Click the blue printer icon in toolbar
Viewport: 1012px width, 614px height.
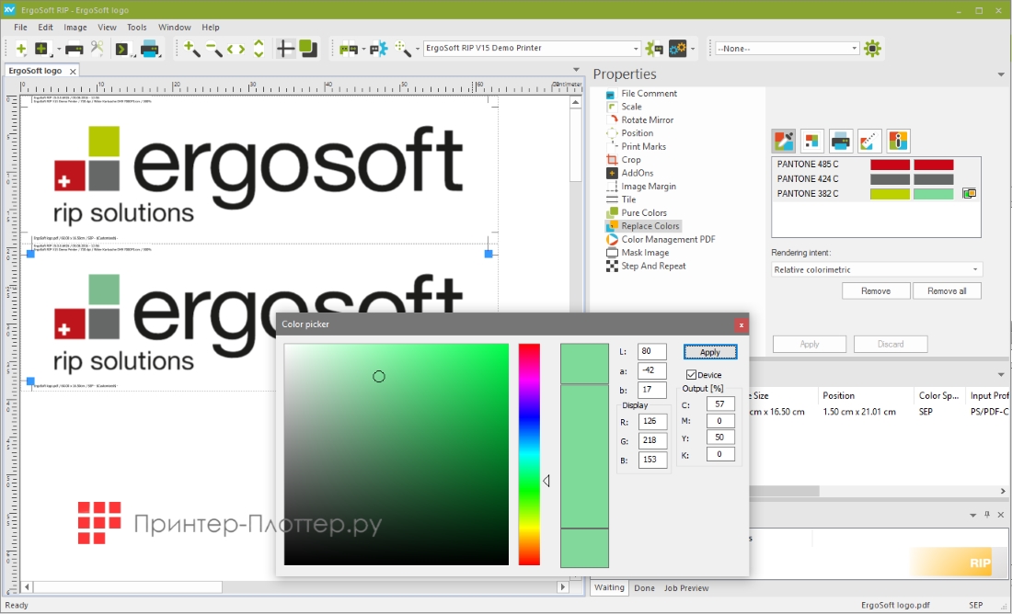pyautogui.click(x=149, y=49)
